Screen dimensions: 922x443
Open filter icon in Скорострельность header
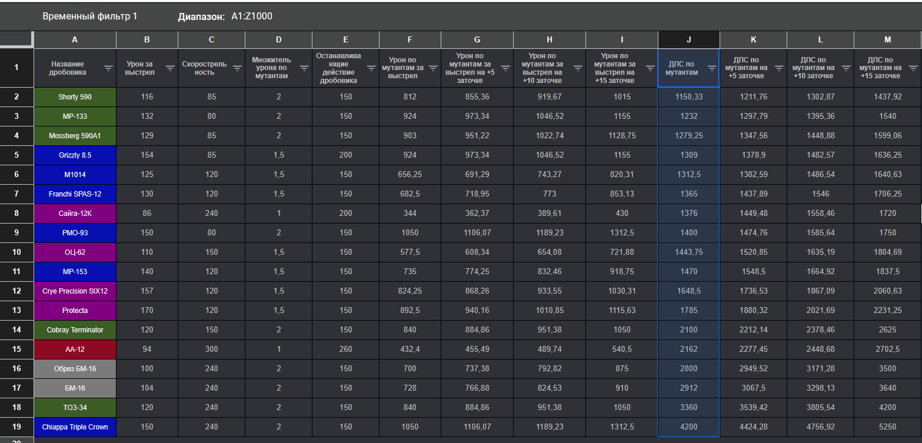point(237,68)
